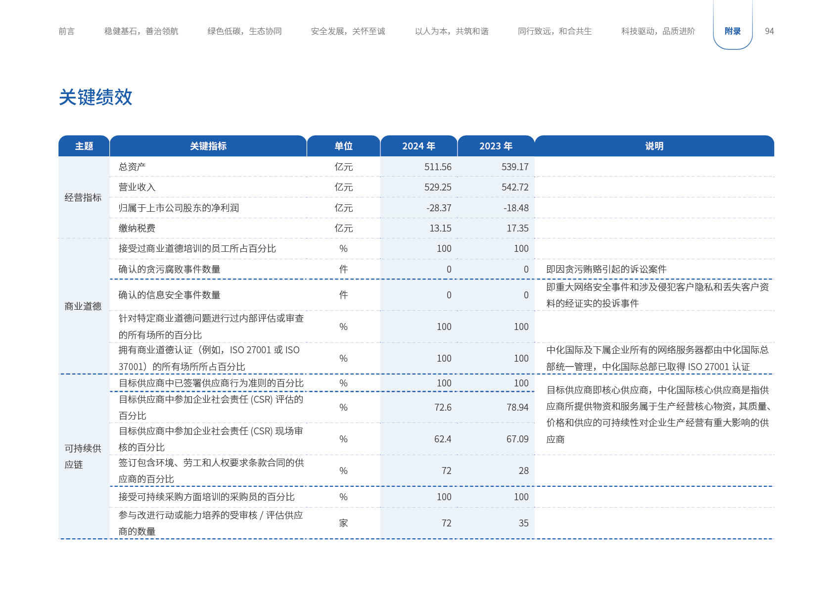This screenshot has width=833, height=614.
Task: Switch to 科技驱动，品质进阶 tab
Action: point(658,31)
